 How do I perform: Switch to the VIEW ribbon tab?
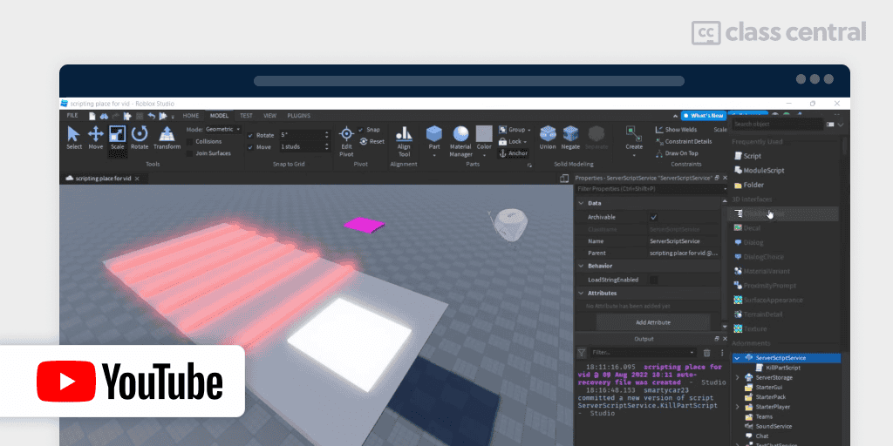click(269, 116)
